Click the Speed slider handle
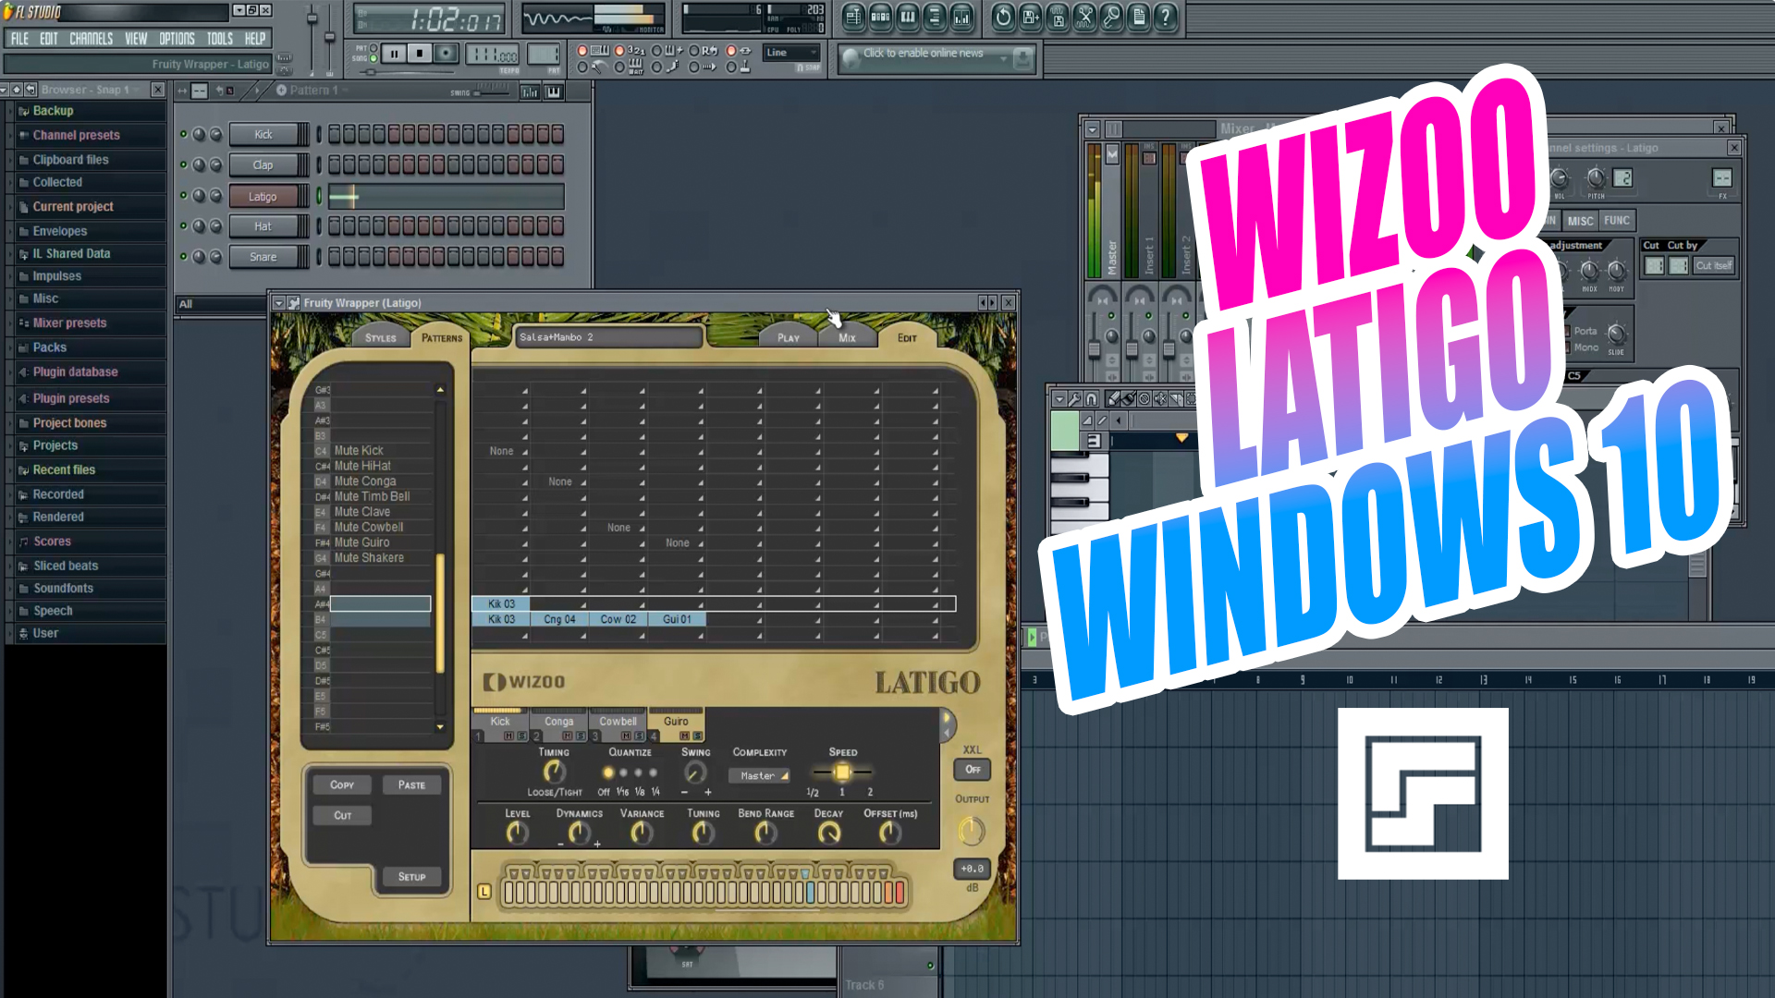The image size is (1775, 998). tap(842, 773)
